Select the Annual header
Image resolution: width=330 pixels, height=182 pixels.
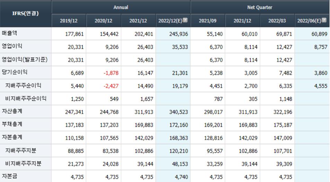coord(121,7)
